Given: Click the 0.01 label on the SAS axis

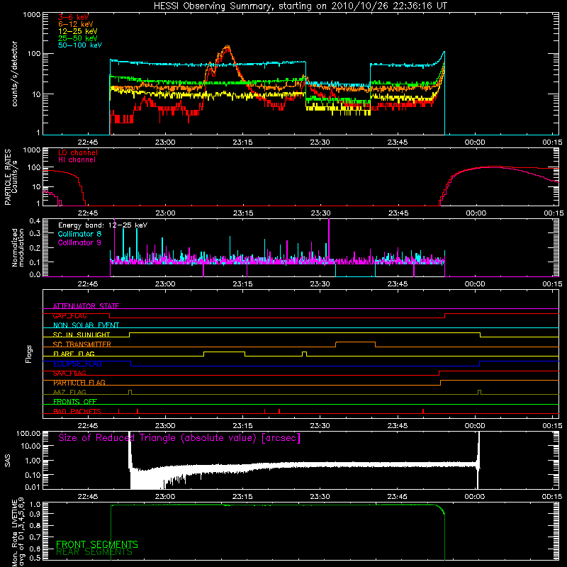Looking at the screenshot, I should pyautogui.click(x=33, y=487).
